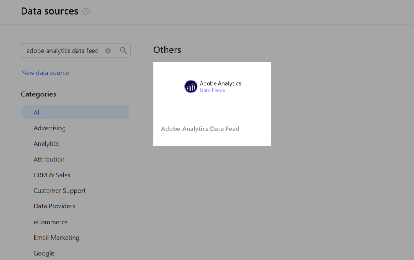Select the CRM & Sales category
414x260 pixels.
tap(52, 175)
